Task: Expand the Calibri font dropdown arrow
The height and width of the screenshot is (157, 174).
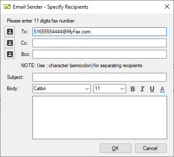Action: [x=87, y=88]
